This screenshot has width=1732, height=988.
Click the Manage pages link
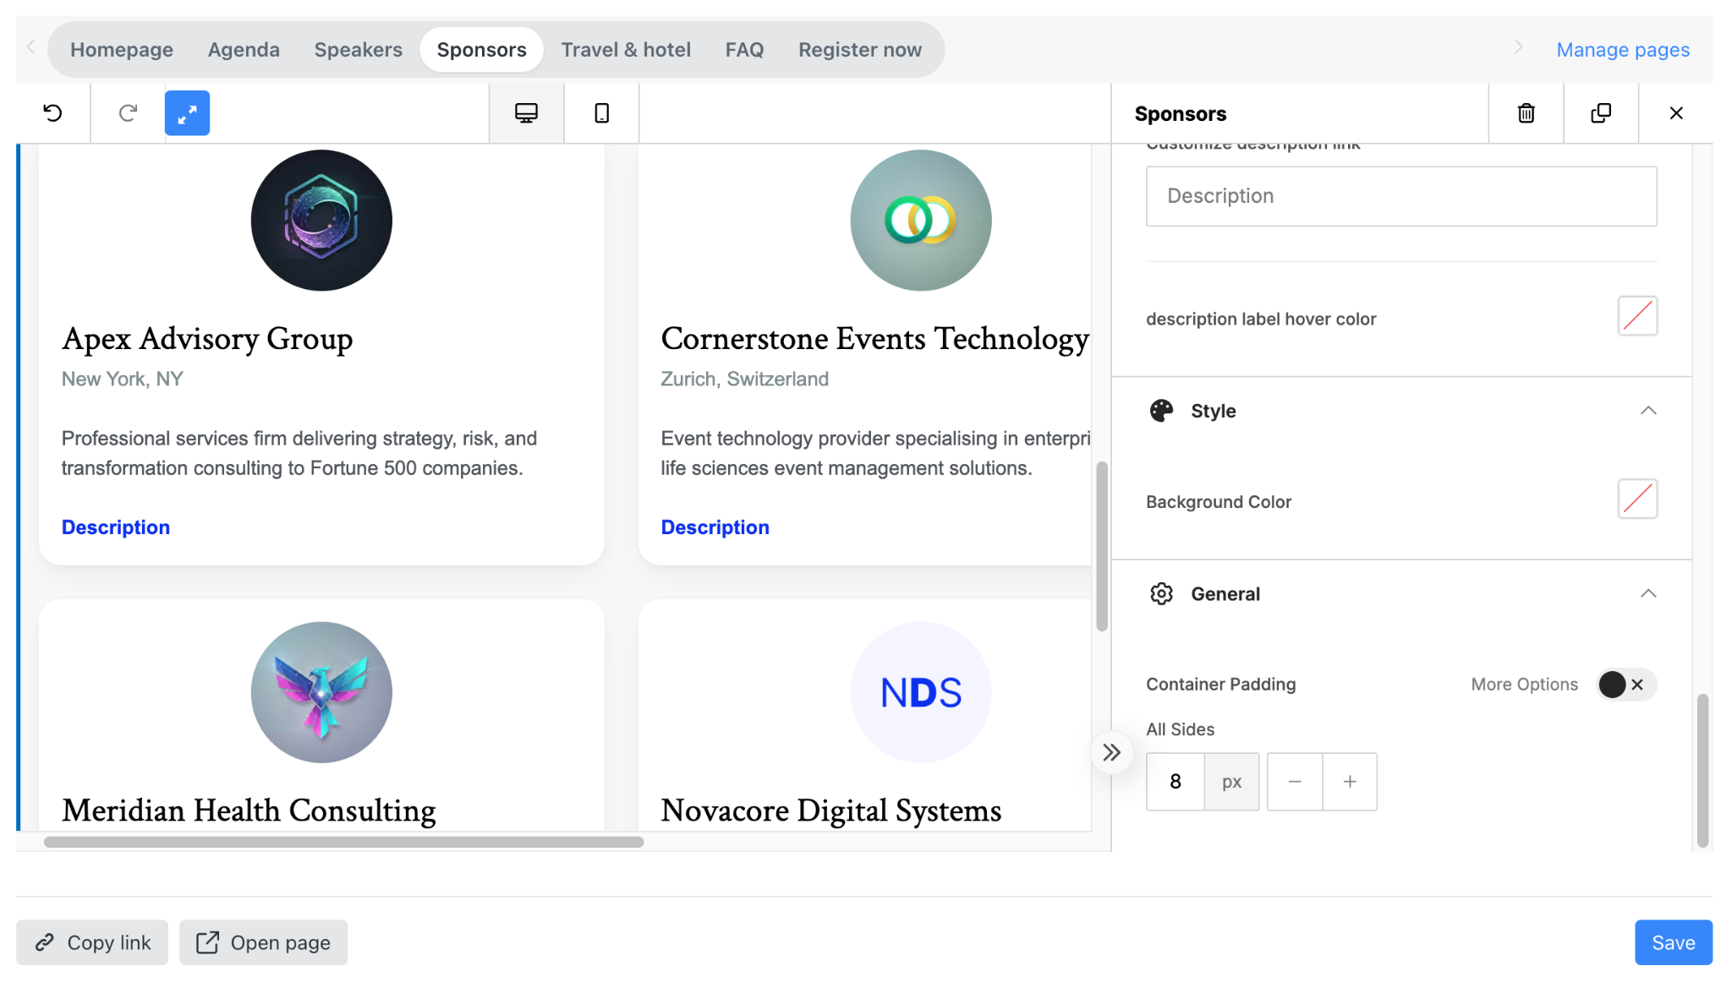click(1623, 50)
